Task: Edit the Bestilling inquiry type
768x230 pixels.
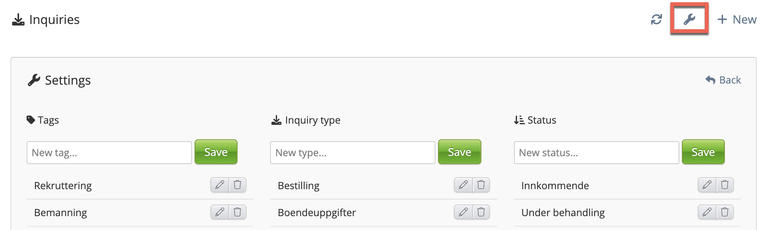Action: click(x=463, y=185)
